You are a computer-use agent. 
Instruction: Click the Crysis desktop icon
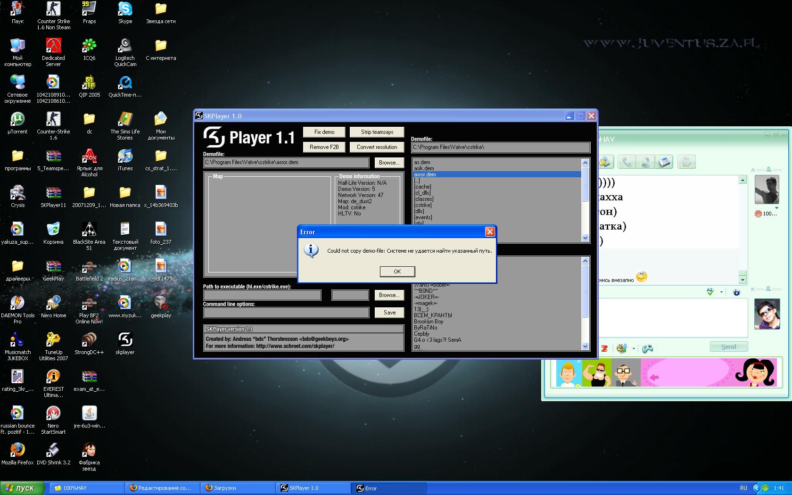coord(17,197)
